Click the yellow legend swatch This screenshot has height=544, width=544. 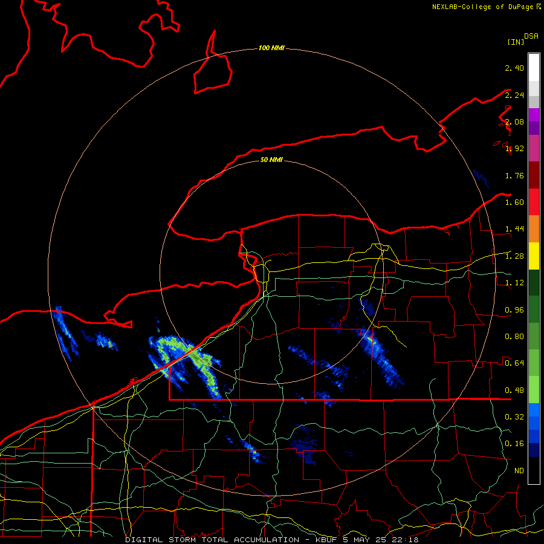(534, 256)
